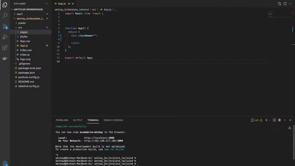This screenshot has width=295, height=166.
Task: Kill terminal with trash icon
Action: pos(280,120)
